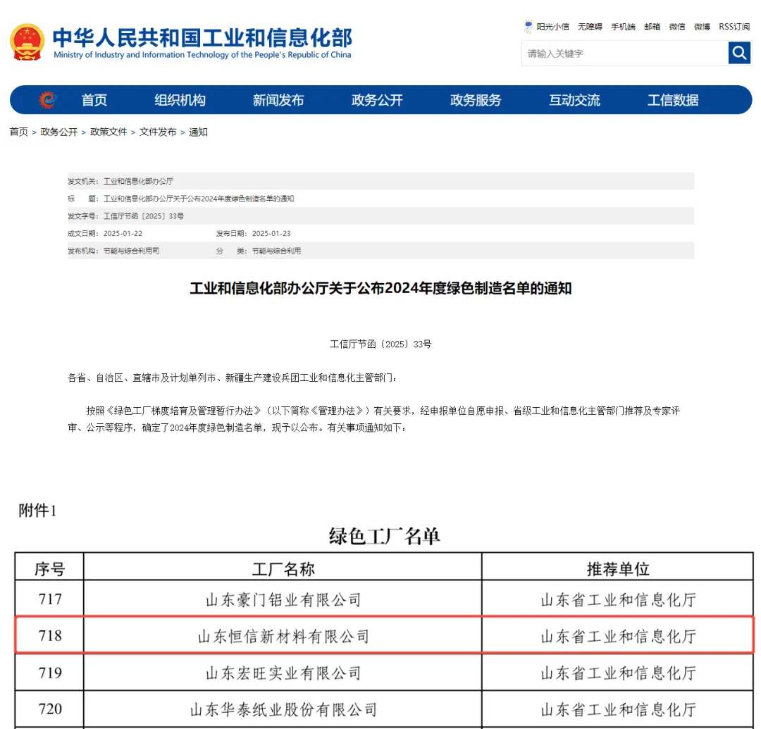Open the 微信 link at top
This screenshot has height=729, width=761.
click(x=677, y=27)
